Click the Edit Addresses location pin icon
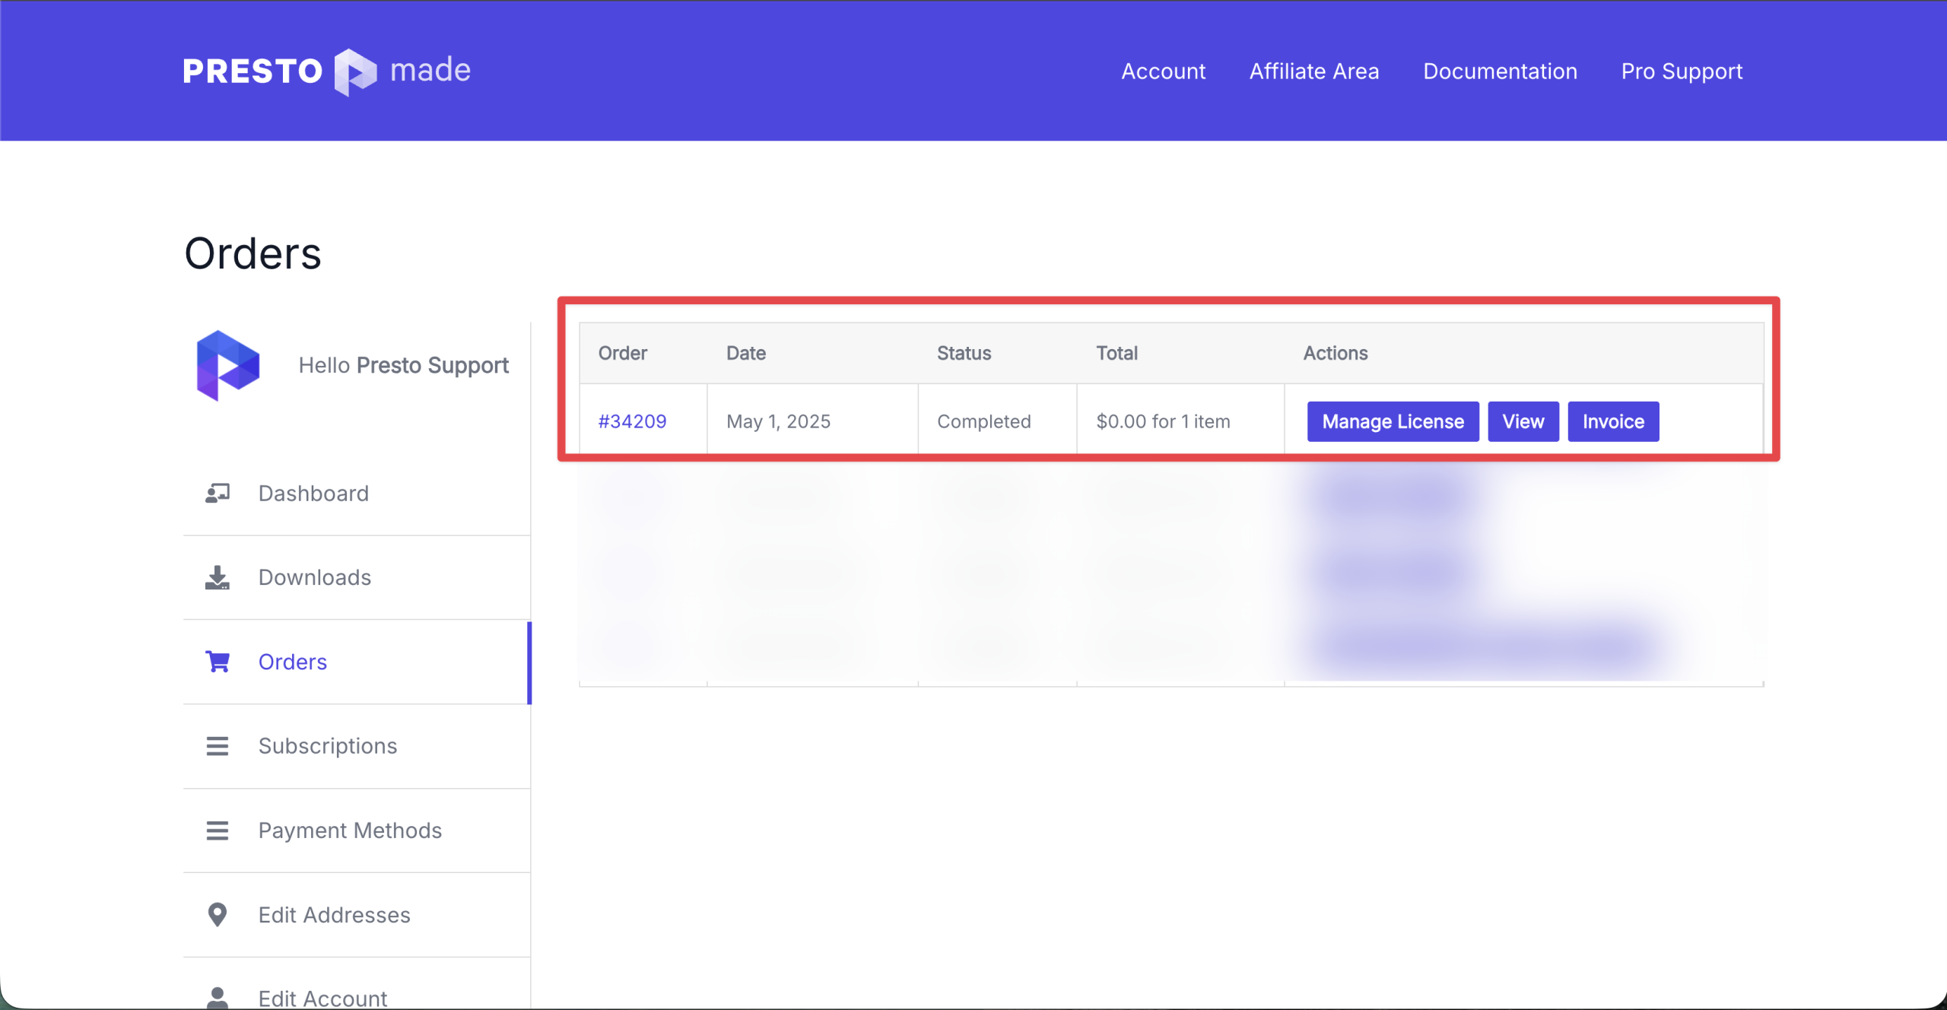Screen dimensions: 1947x1010 (x=217, y=914)
